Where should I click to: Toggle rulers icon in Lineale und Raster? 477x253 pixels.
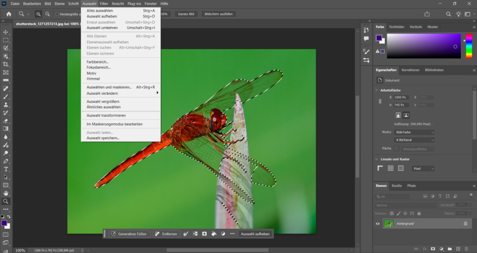tap(380, 168)
